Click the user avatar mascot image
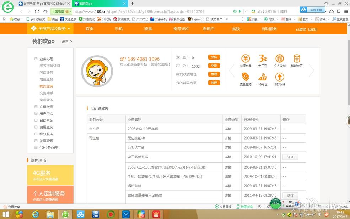350x219 pixels. click(97, 71)
